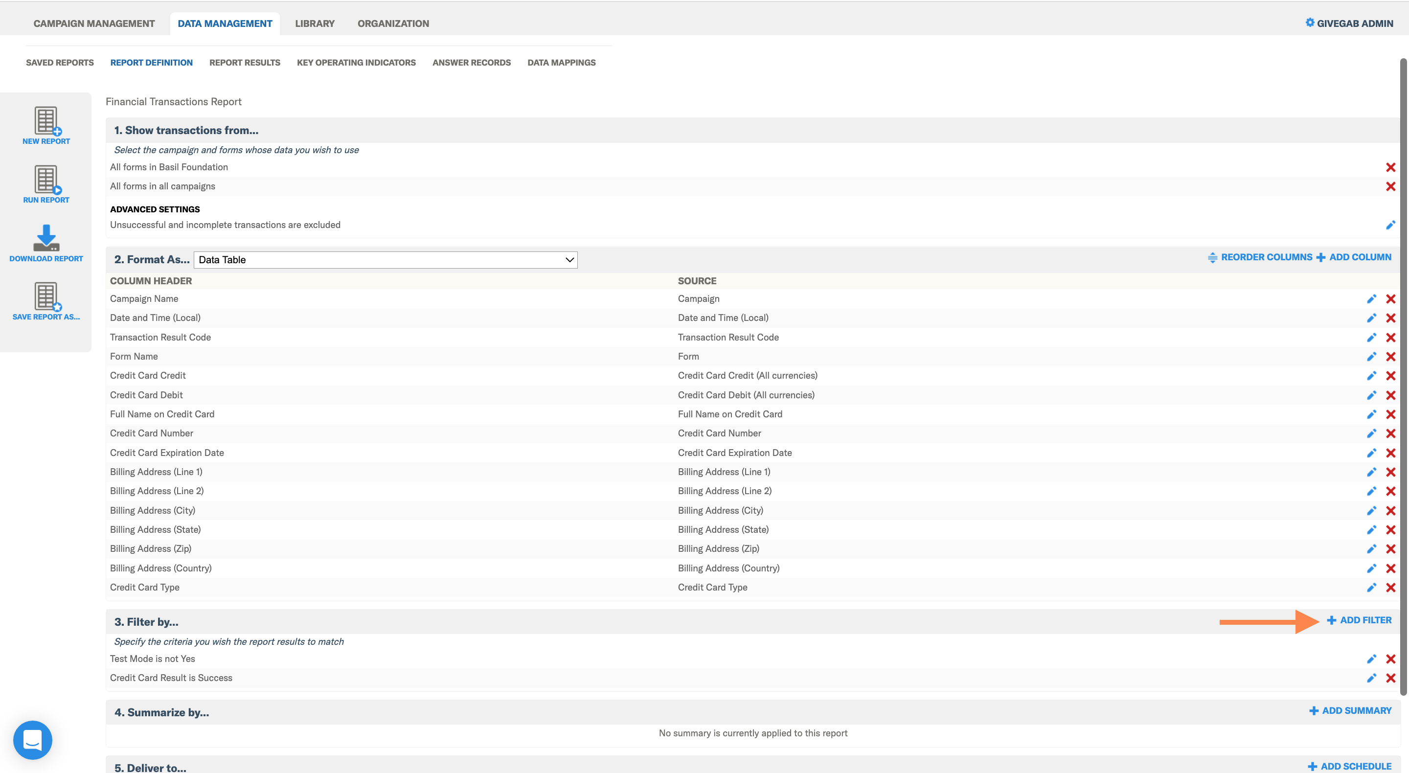Open the Library tab
This screenshot has width=1409, height=773.
point(315,23)
